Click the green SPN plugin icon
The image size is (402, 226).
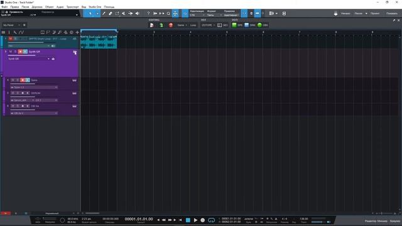coord(234,25)
